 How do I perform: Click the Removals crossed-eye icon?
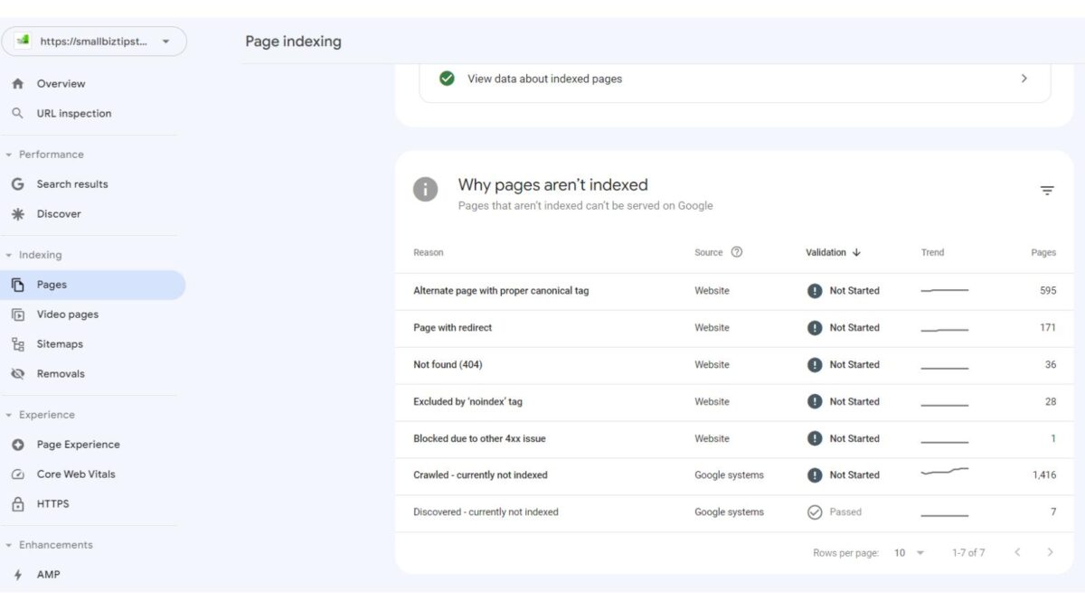(x=17, y=374)
